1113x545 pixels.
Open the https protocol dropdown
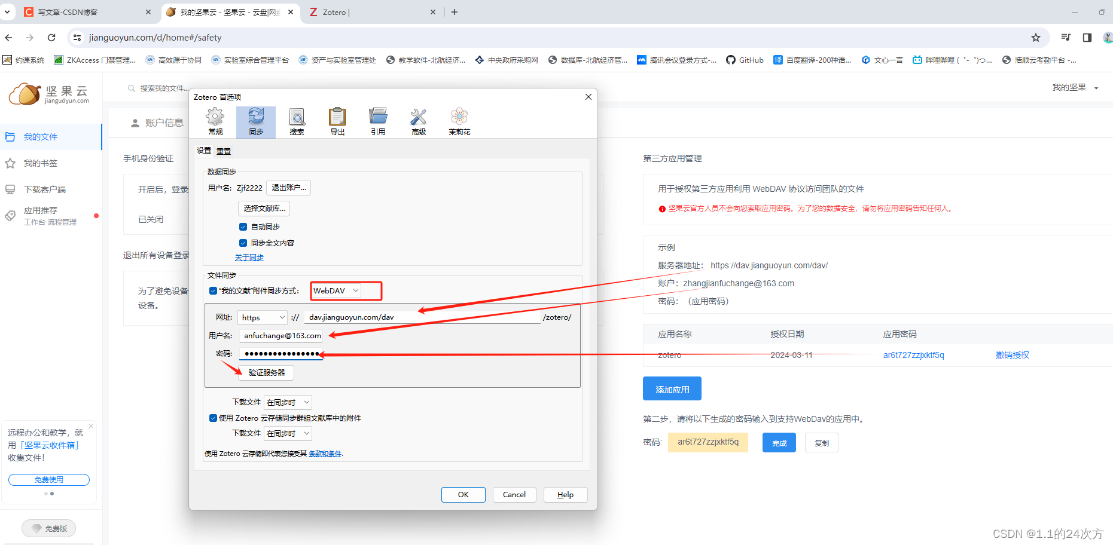[263, 318]
